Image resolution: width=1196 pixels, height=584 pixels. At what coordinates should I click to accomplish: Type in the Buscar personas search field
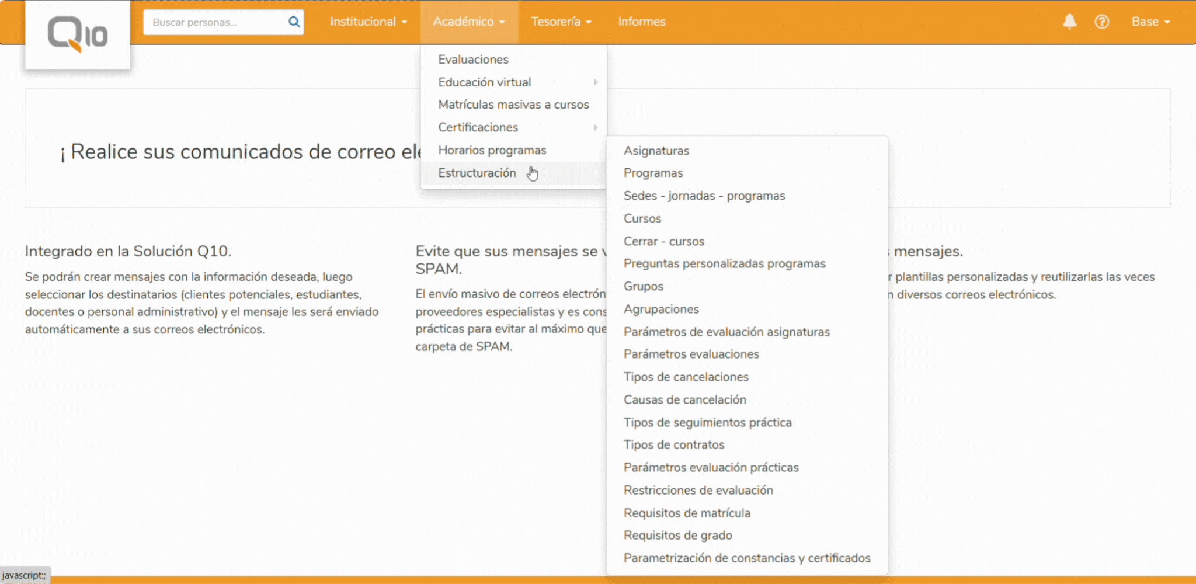pos(215,22)
